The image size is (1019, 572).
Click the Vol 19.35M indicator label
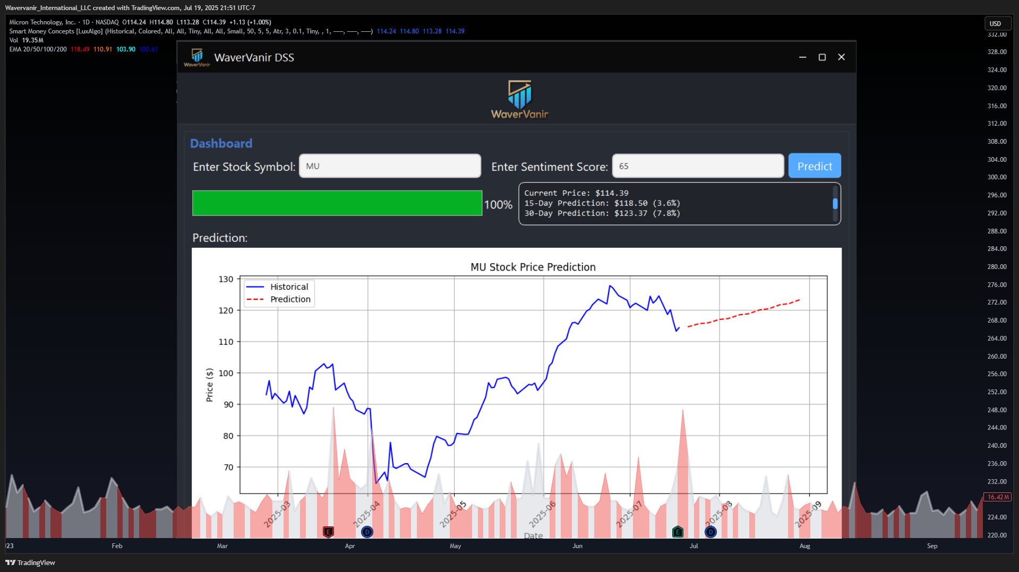point(26,40)
